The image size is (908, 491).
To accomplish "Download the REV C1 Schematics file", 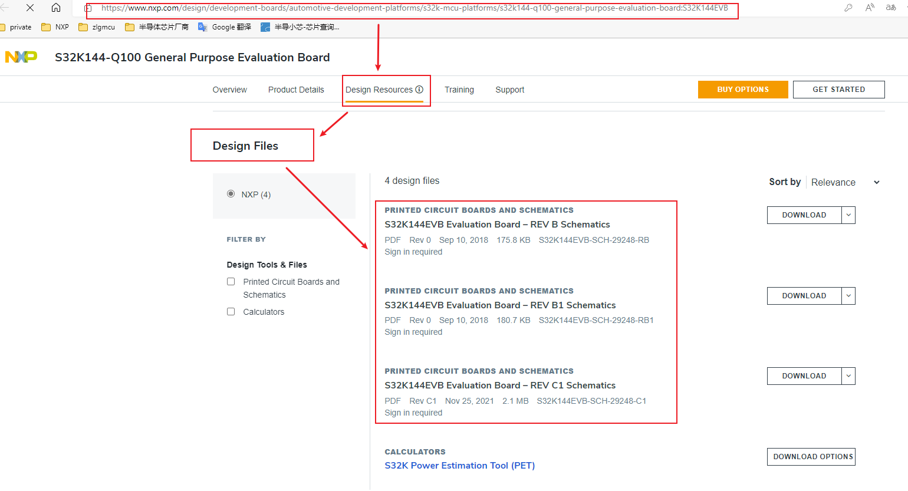I will [804, 376].
